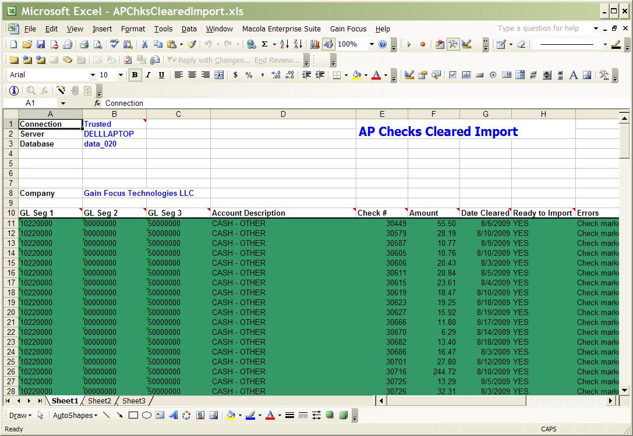Open the Draw menu
The height and width of the screenshot is (436, 633).
pyautogui.click(x=20, y=416)
